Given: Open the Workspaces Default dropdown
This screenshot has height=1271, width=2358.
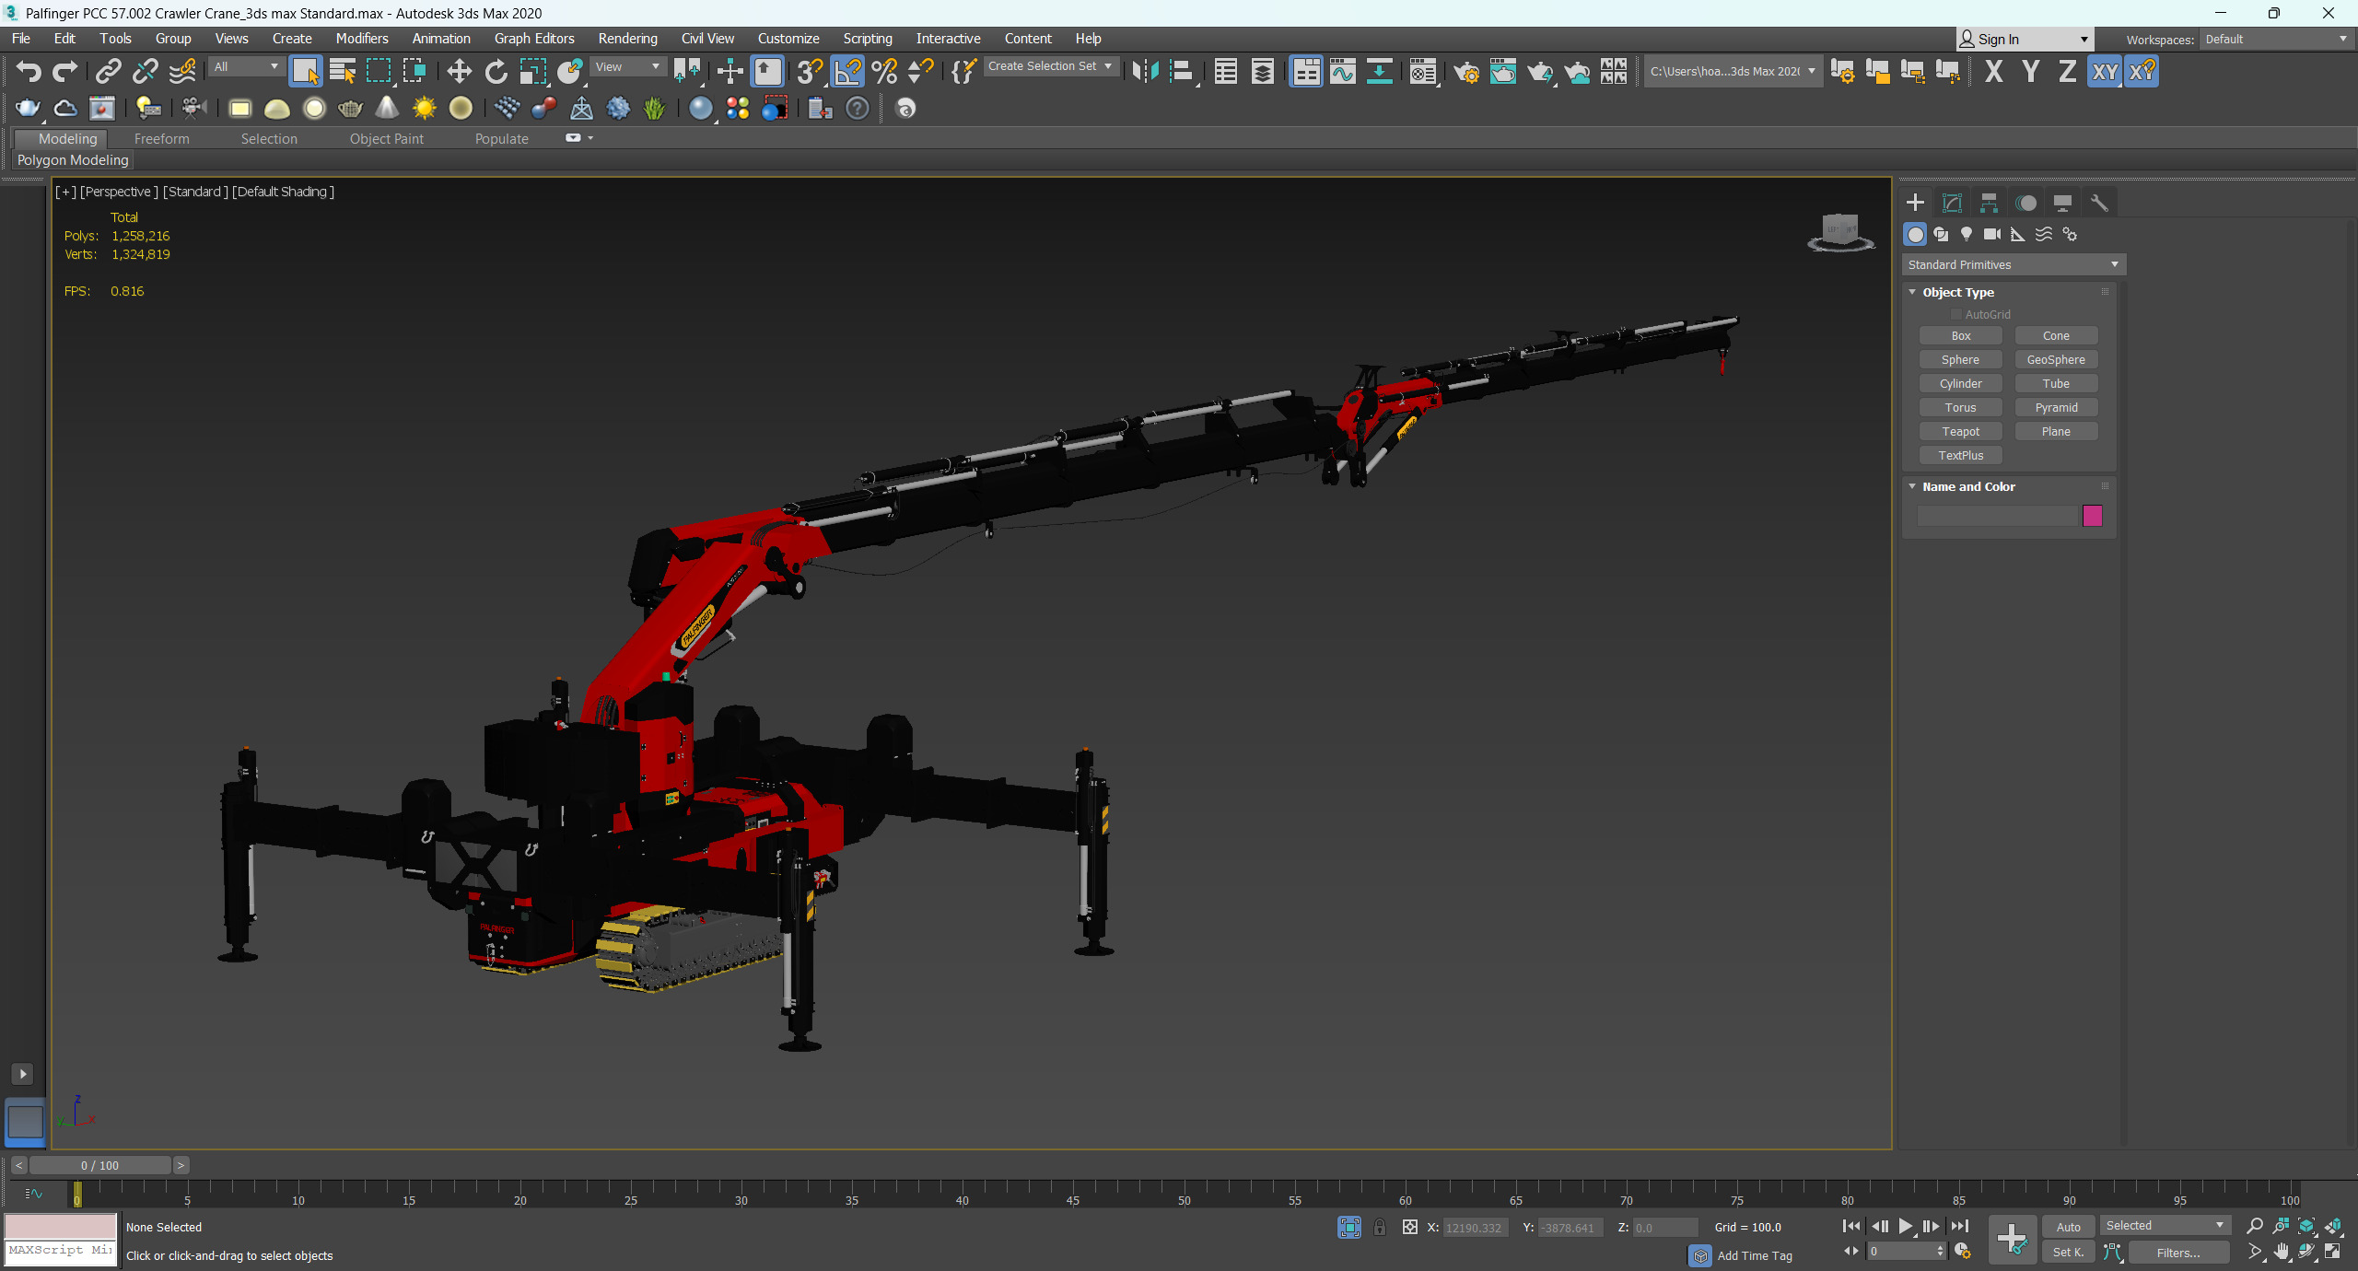Looking at the screenshot, I should pyautogui.click(x=2277, y=39).
